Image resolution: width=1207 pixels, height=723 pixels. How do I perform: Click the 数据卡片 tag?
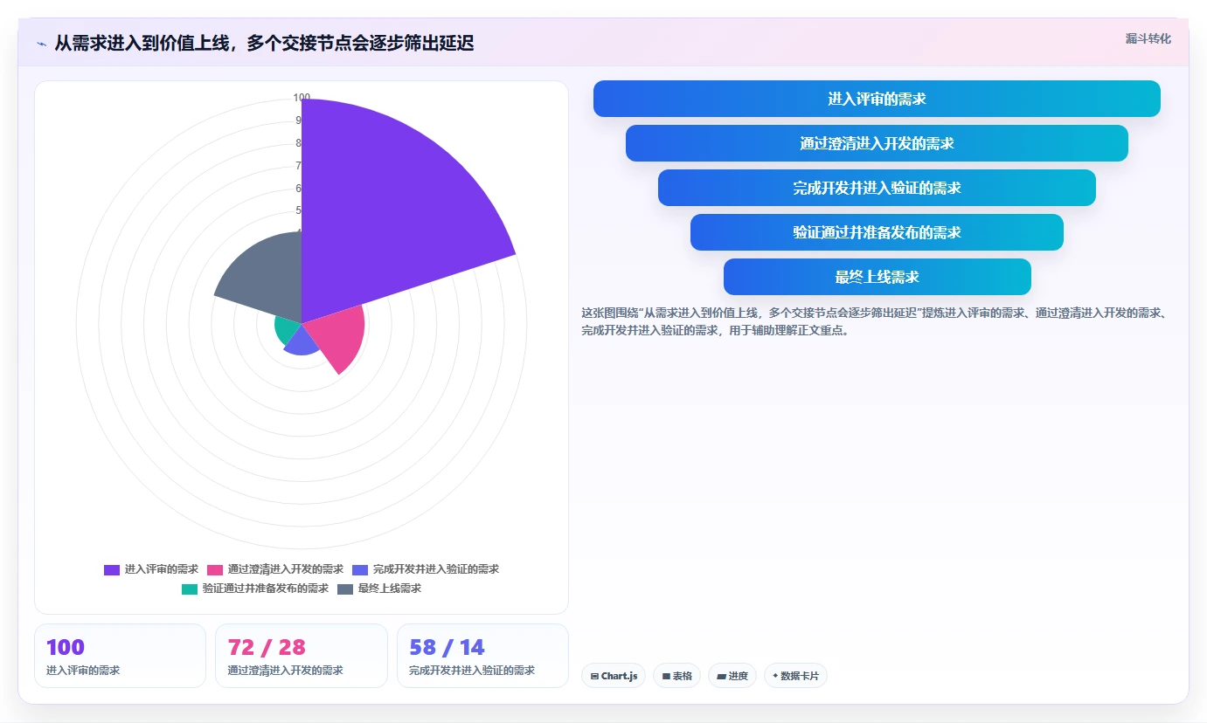click(x=795, y=676)
